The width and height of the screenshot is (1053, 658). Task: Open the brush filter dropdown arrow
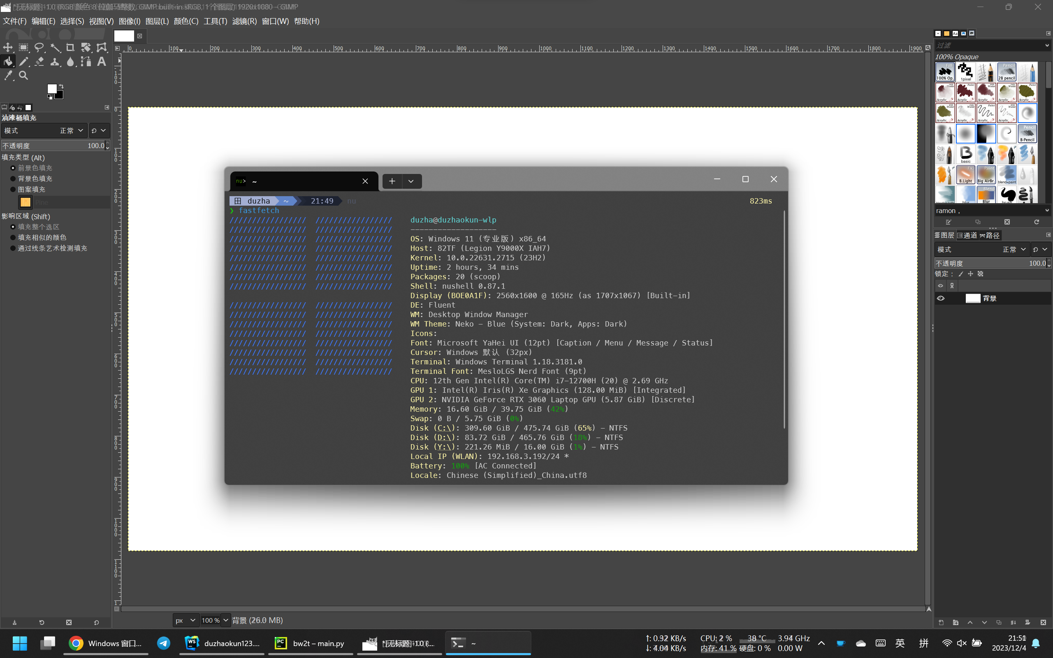1046,45
